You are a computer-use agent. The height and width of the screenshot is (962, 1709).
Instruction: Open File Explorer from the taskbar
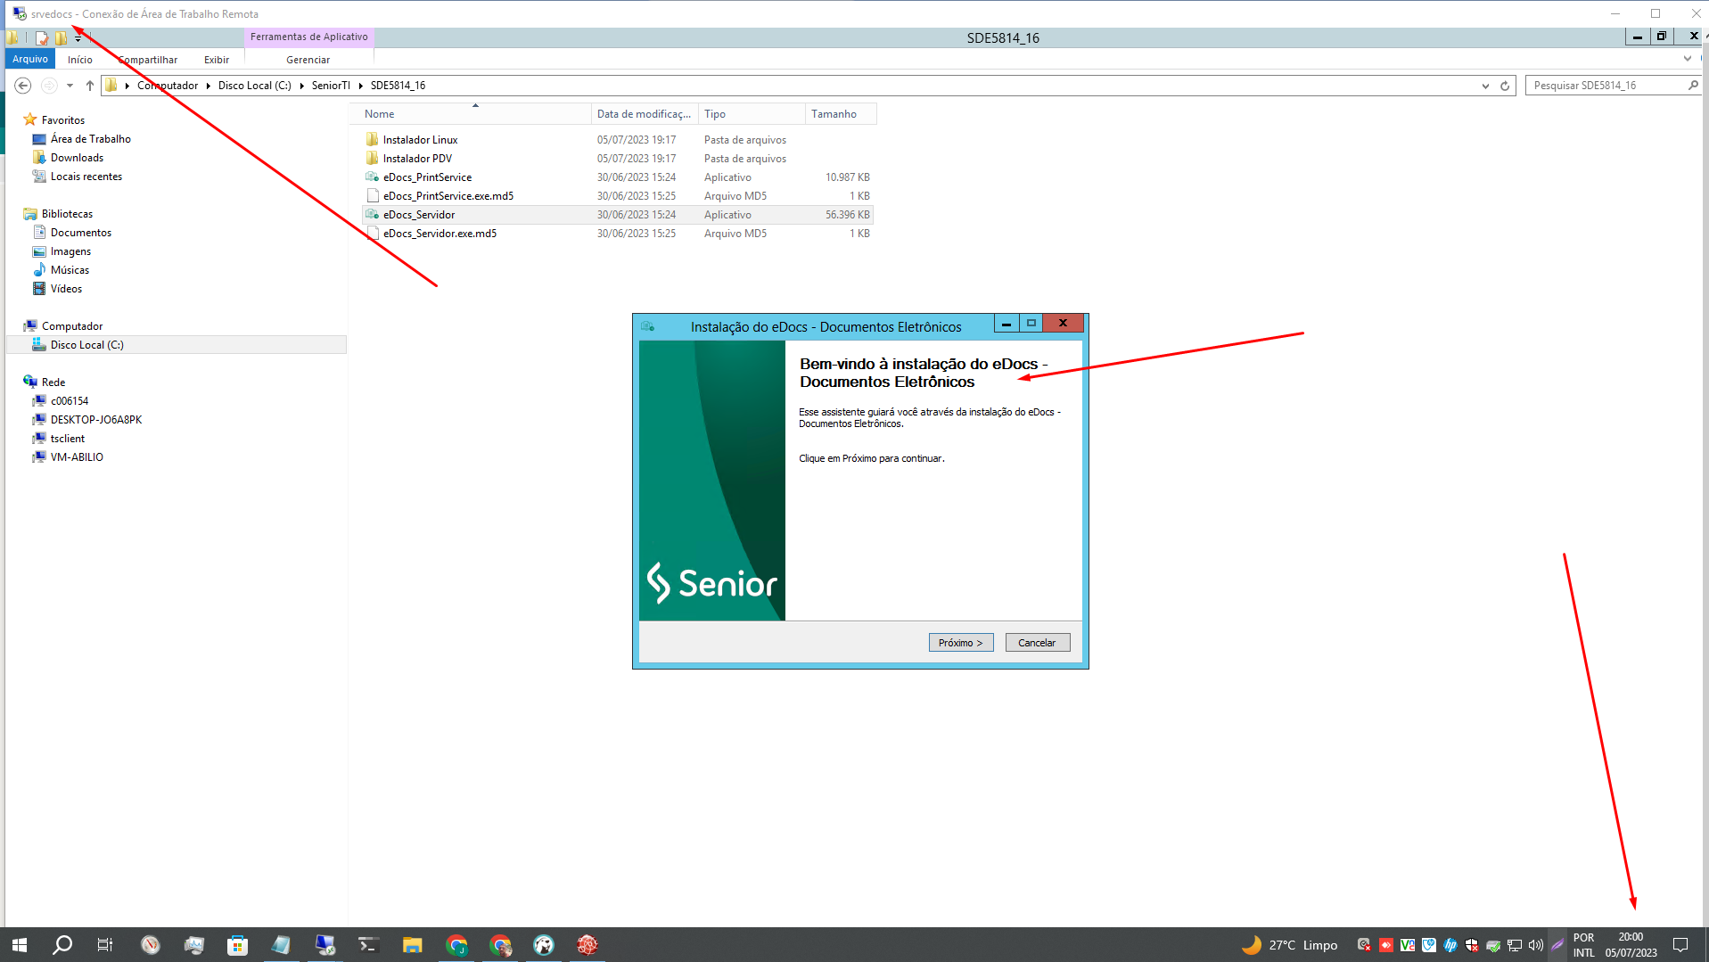pyautogui.click(x=412, y=945)
